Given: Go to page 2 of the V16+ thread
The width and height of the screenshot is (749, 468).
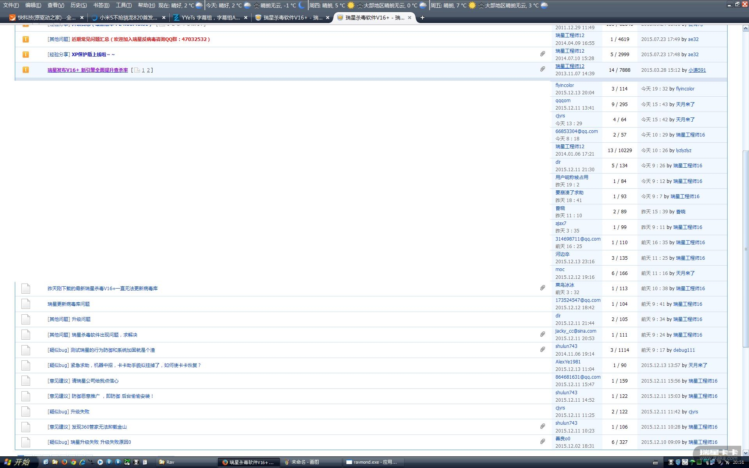Looking at the screenshot, I should 148,70.
